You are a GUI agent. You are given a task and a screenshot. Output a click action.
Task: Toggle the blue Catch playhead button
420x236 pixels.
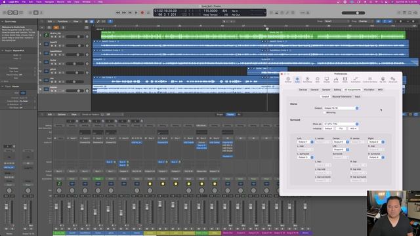pos(110,22)
